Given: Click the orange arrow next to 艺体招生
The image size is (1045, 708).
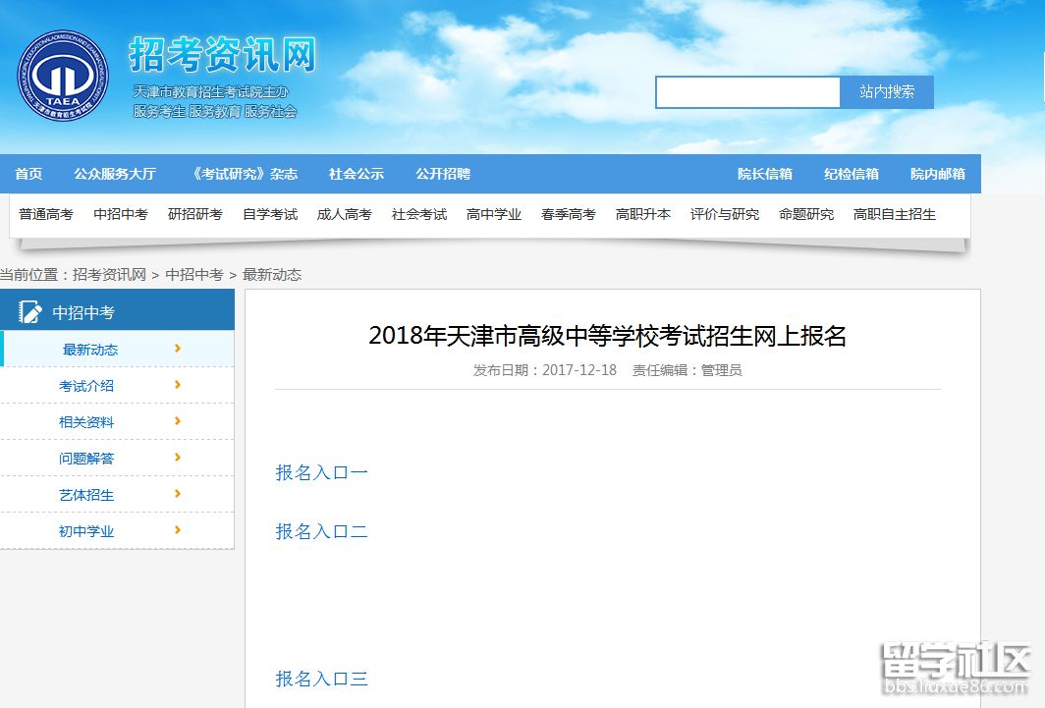Looking at the screenshot, I should [179, 494].
